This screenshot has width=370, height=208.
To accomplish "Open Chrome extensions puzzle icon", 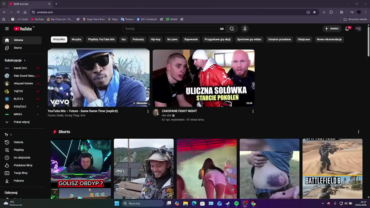I will [x=331, y=12].
